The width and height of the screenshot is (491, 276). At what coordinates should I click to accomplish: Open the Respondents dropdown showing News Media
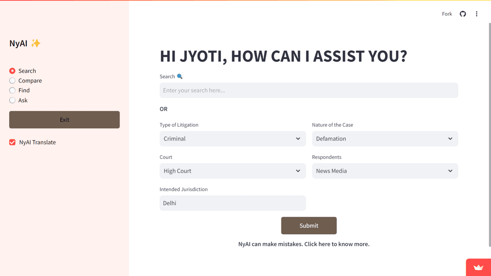385,171
